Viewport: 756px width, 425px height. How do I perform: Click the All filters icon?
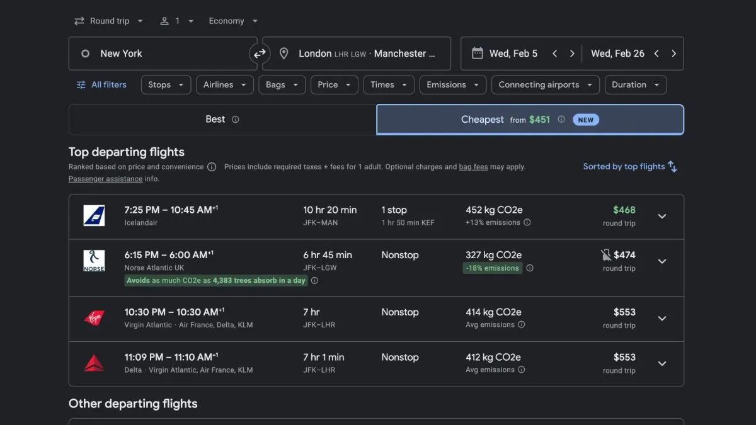81,85
